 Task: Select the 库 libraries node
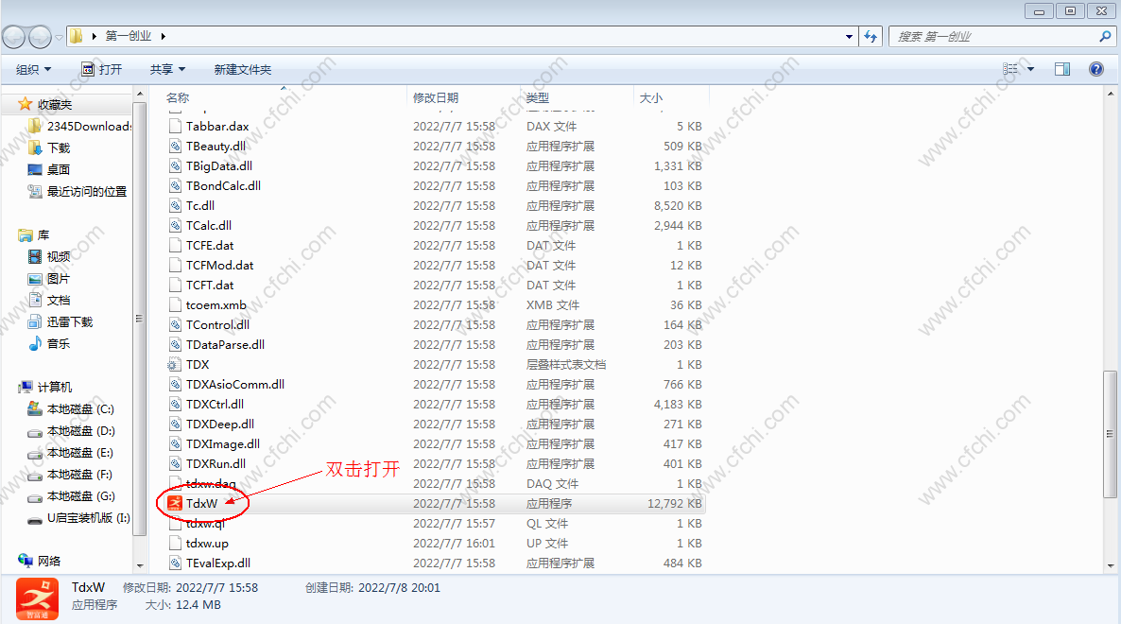[34, 235]
